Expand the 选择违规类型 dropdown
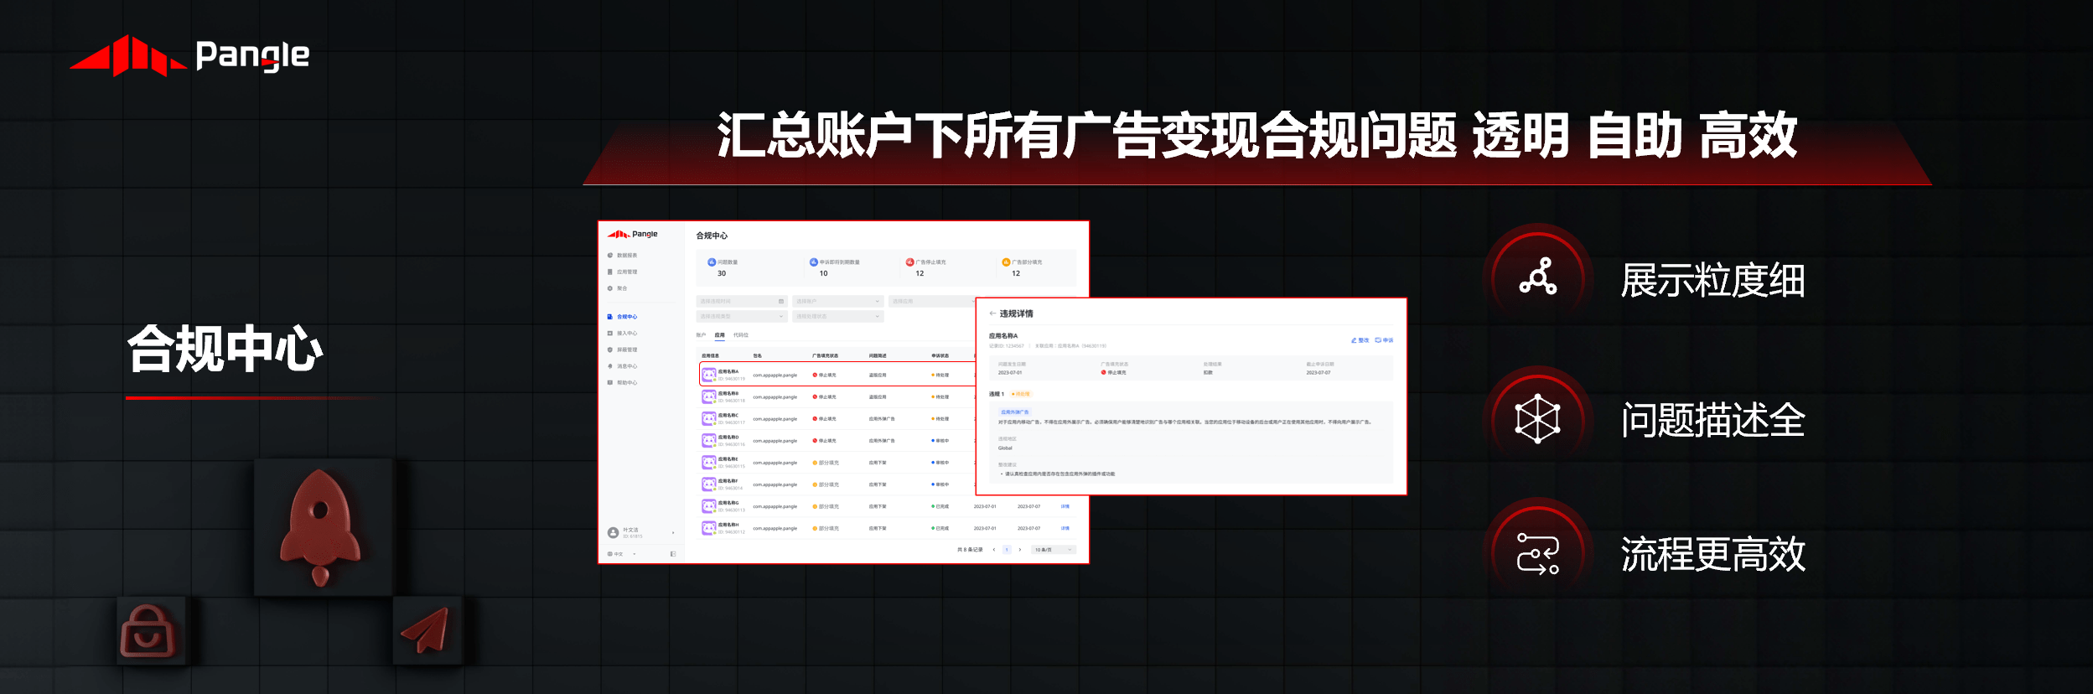 pyautogui.click(x=741, y=317)
